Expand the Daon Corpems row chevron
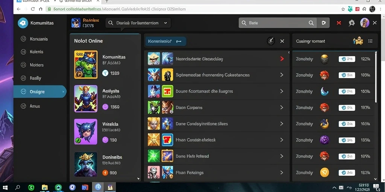Screen dimensions: 385x192 282,108
